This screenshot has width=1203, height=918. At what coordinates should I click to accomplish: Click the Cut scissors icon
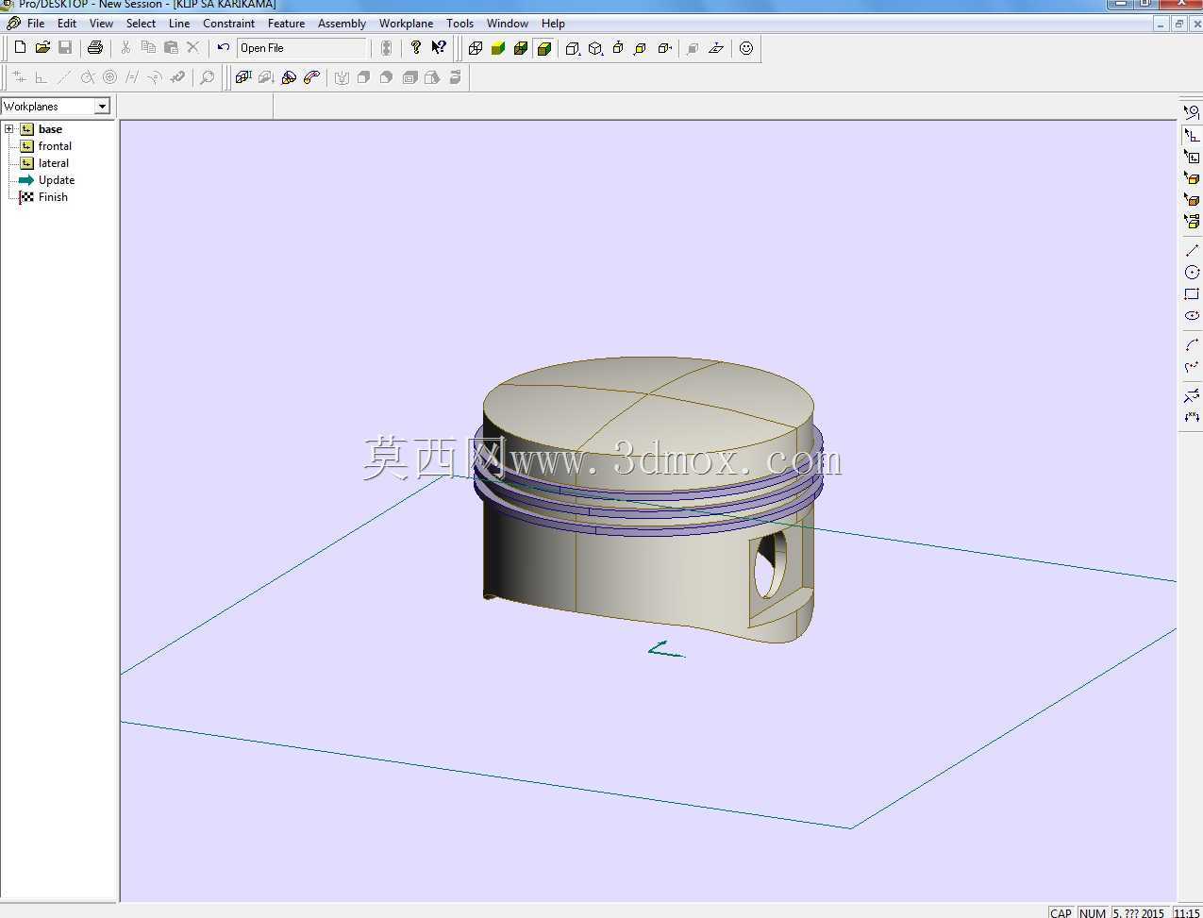(x=125, y=47)
